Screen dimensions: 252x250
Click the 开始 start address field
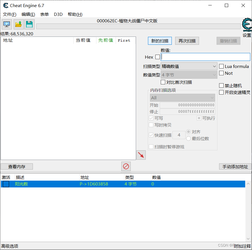click(188, 105)
